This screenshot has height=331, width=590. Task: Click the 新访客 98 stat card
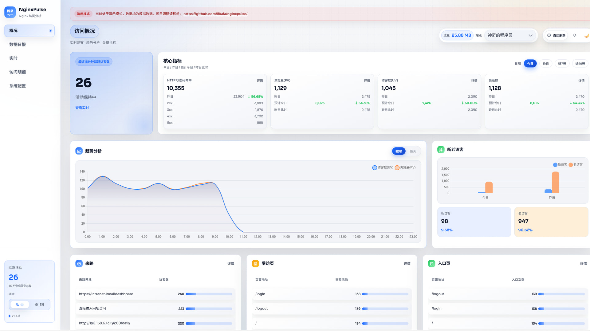474,222
